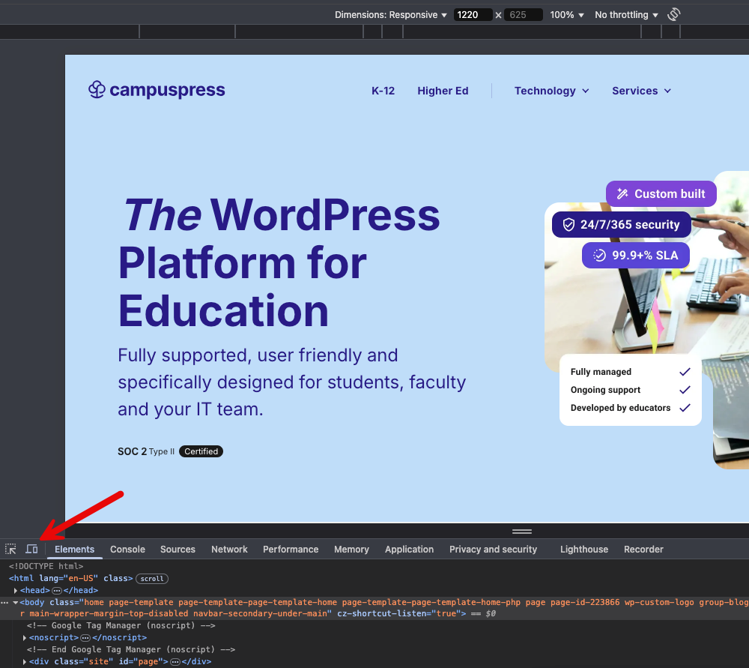The image size is (749, 668).
Task: Switch to the Lighthouse tab
Action: pos(584,550)
